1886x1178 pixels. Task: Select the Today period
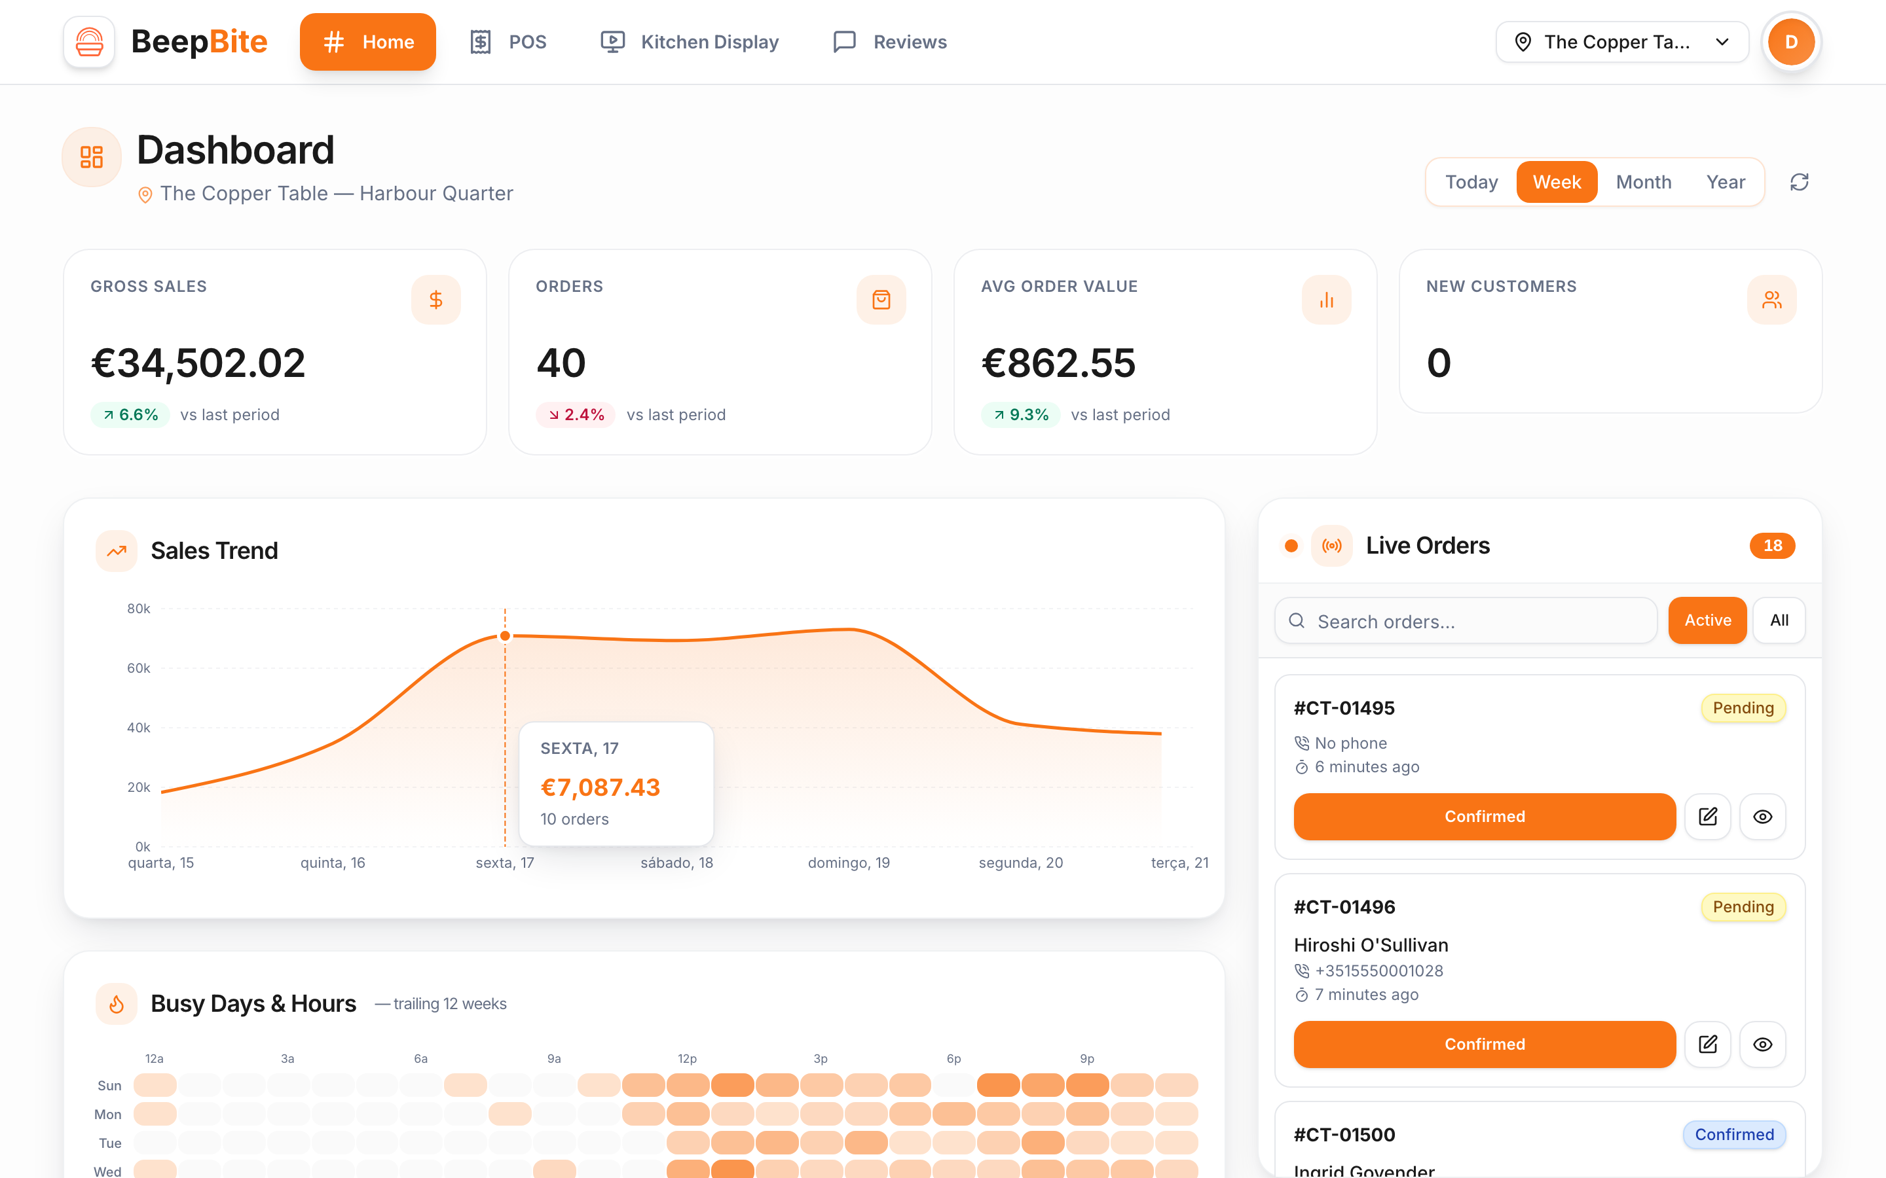pyautogui.click(x=1471, y=183)
